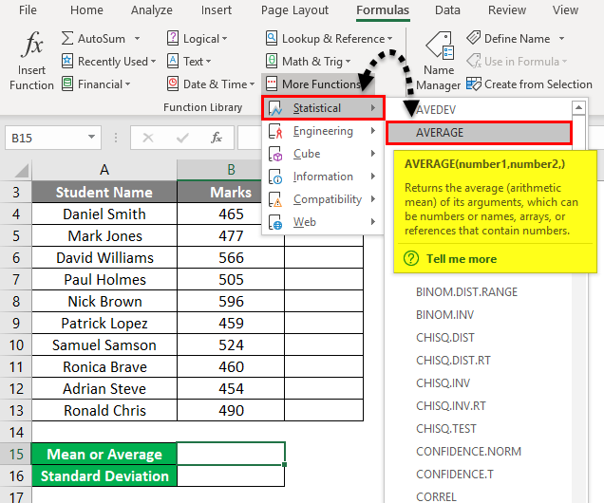Open Date & Time functions icon
The width and height of the screenshot is (604, 503).
tap(173, 84)
